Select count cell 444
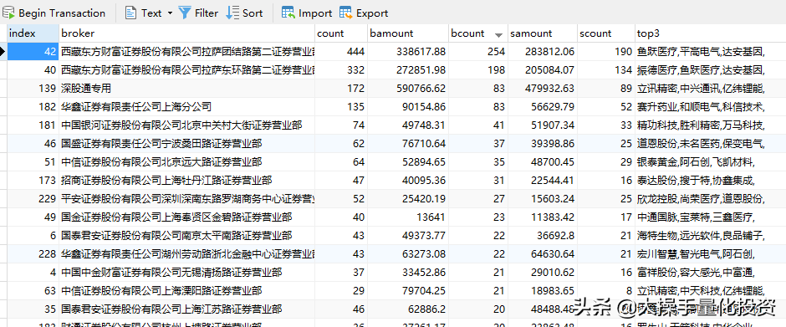This screenshot has height=327, width=786. pyautogui.click(x=341, y=52)
